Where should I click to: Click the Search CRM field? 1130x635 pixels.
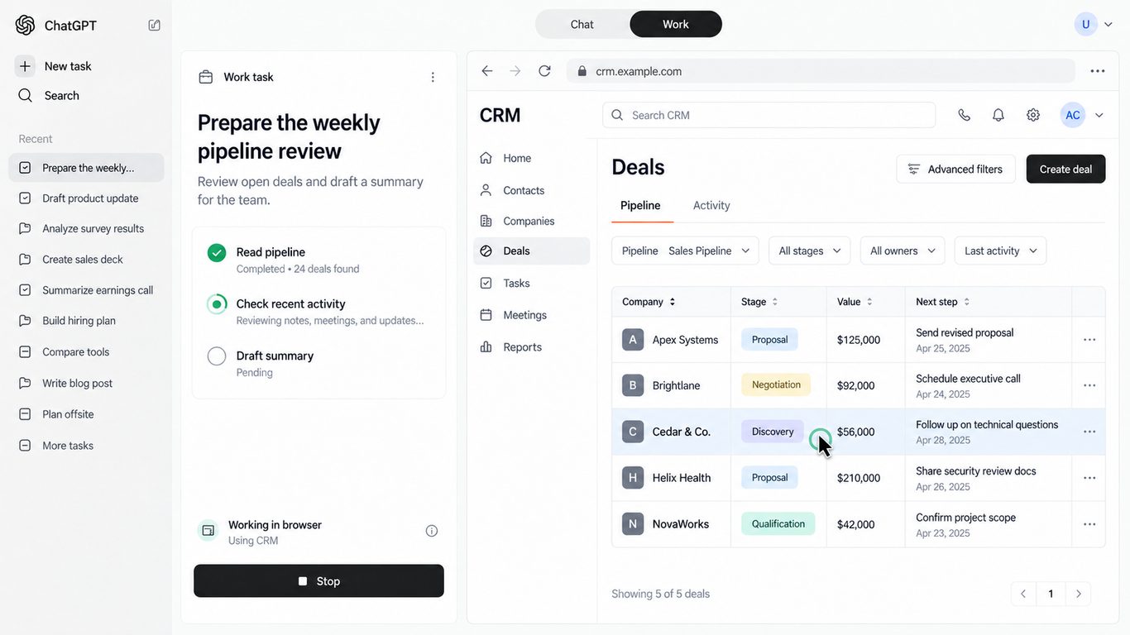769,115
